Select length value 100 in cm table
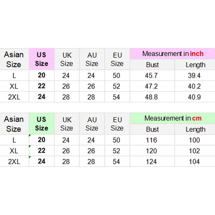This screenshot has height=215, width=215. tap(194, 140)
